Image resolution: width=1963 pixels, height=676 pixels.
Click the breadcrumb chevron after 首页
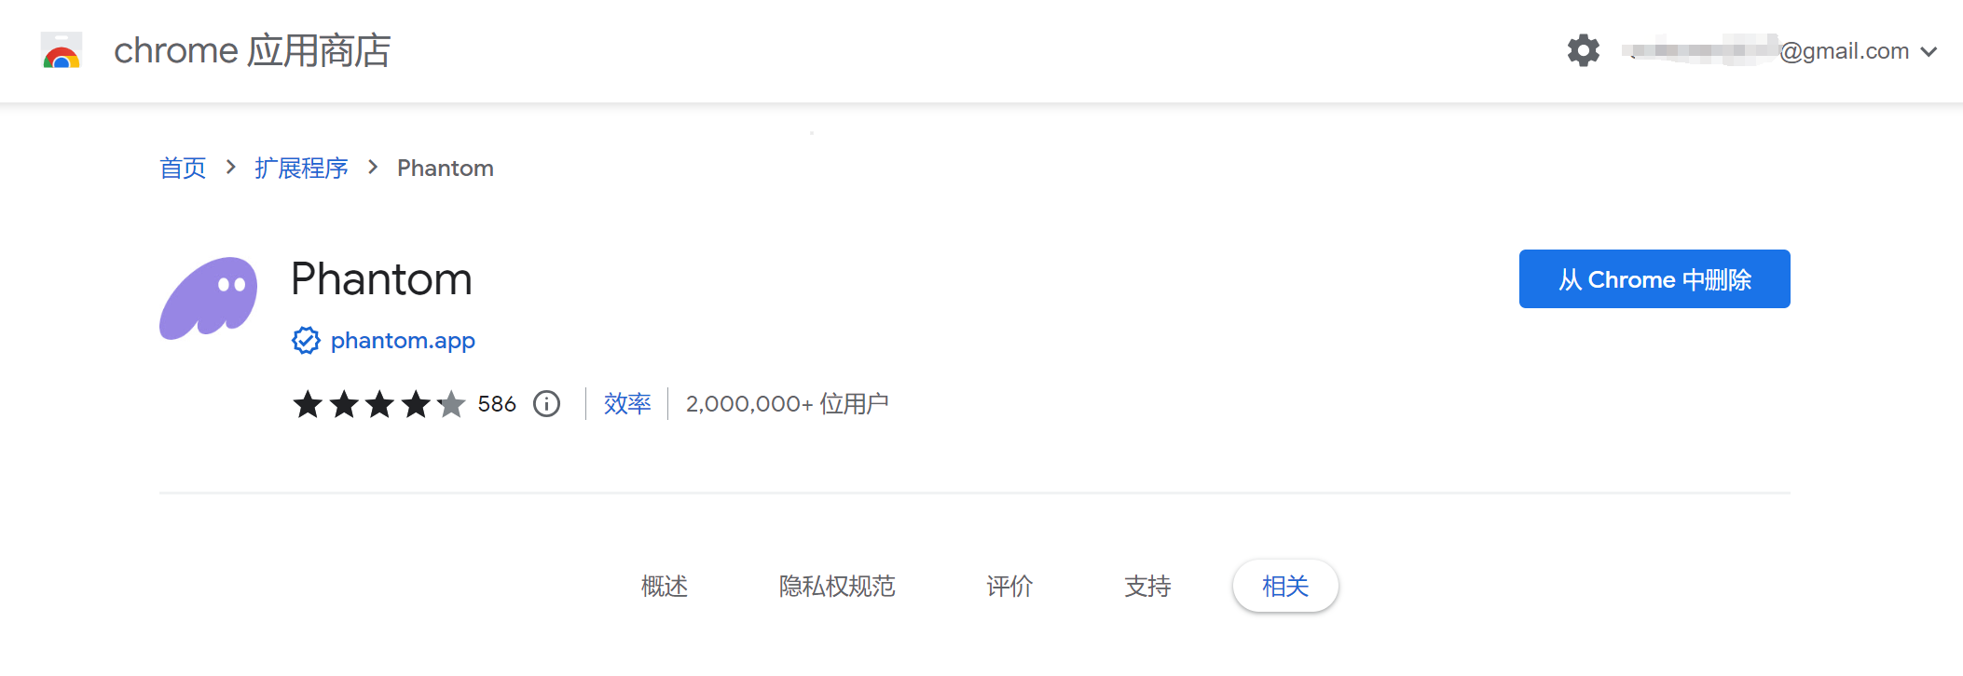[230, 168]
